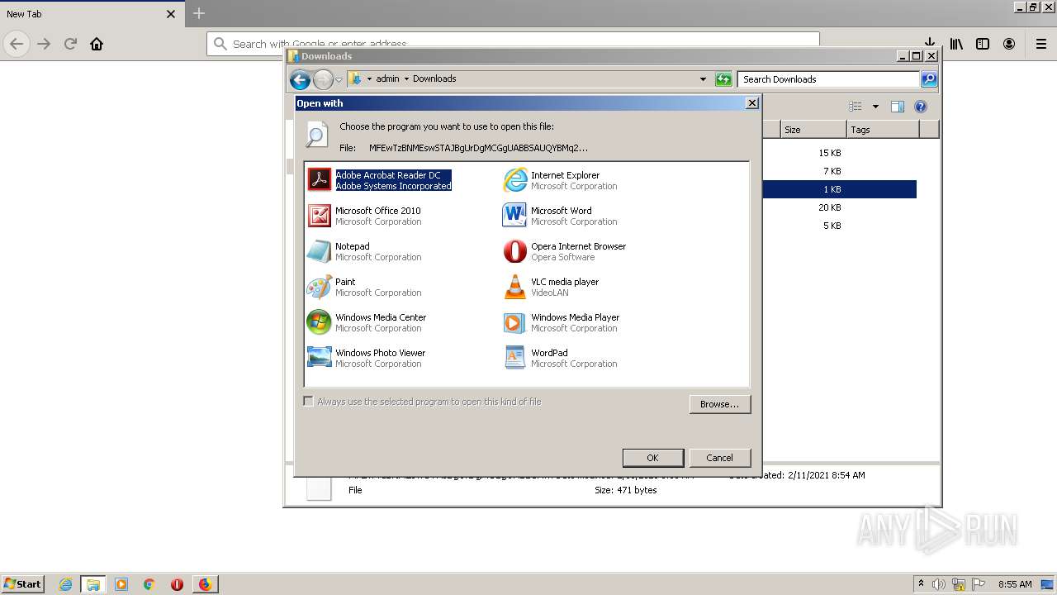This screenshot has height=595, width=1057.
Task: Switch to the New Tab tab
Action: coord(91,14)
